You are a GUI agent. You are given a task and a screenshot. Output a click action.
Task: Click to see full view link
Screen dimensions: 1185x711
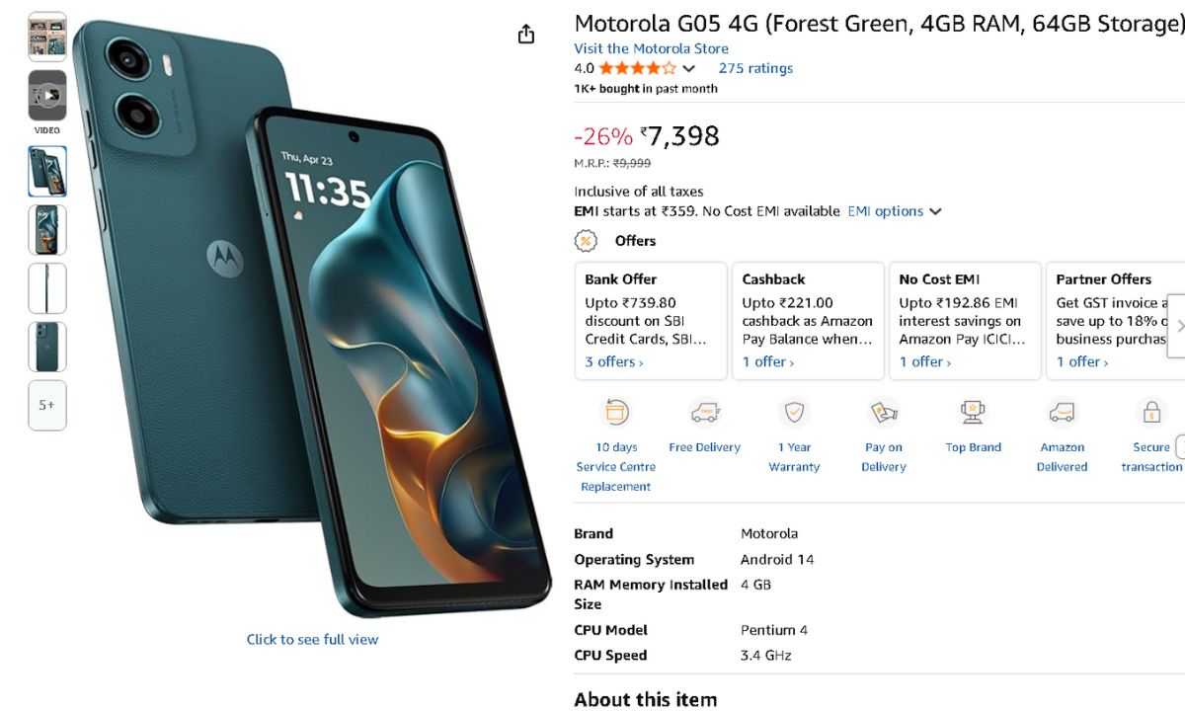[312, 640]
